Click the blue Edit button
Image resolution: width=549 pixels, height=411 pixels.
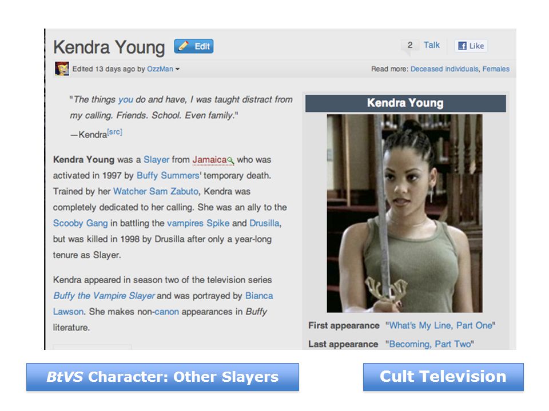(194, 46)
